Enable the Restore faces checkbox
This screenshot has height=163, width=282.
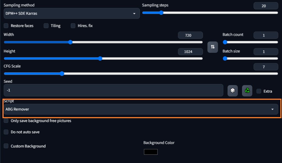click(x=6, y=26)
